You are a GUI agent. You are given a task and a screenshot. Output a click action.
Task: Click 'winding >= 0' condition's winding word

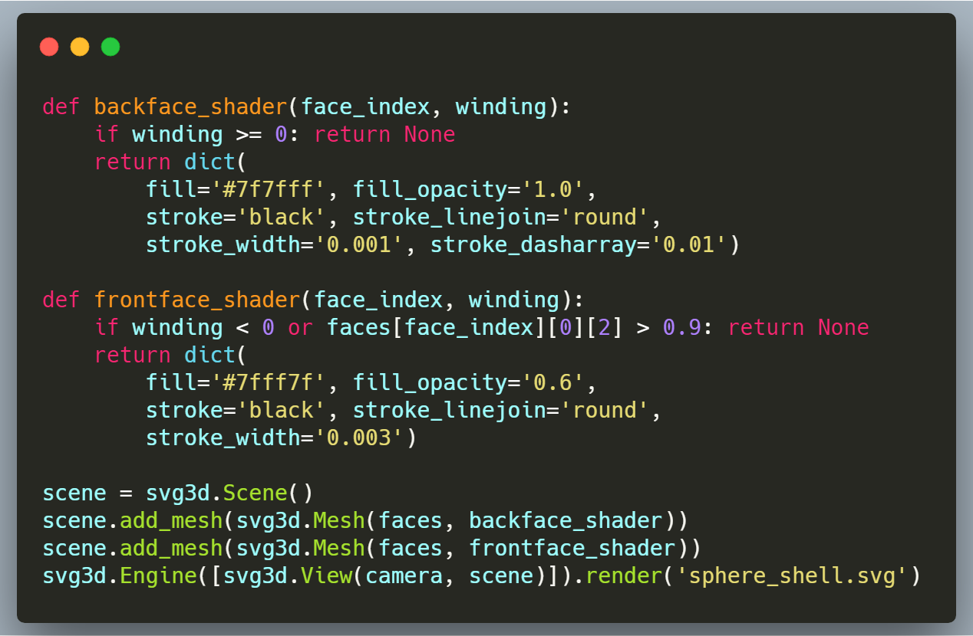pos(178,134)
